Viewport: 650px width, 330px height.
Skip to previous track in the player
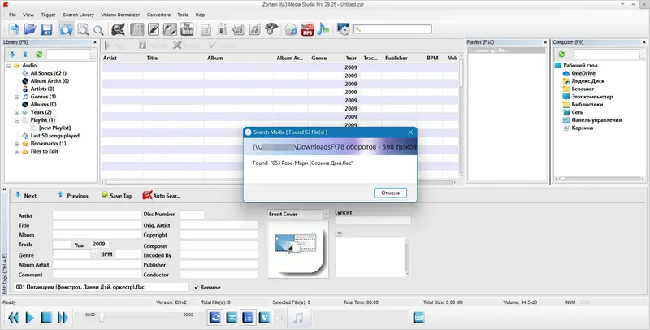pyautogui.click(x=13, y=318)
